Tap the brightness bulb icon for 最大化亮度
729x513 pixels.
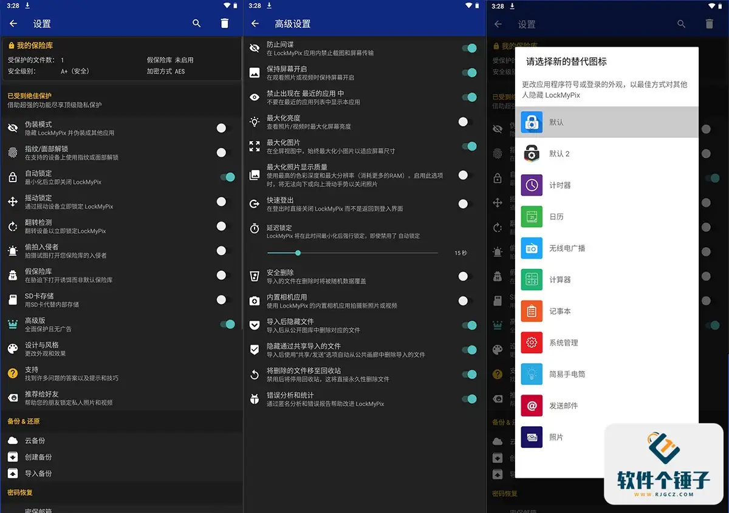coord(255,122)
